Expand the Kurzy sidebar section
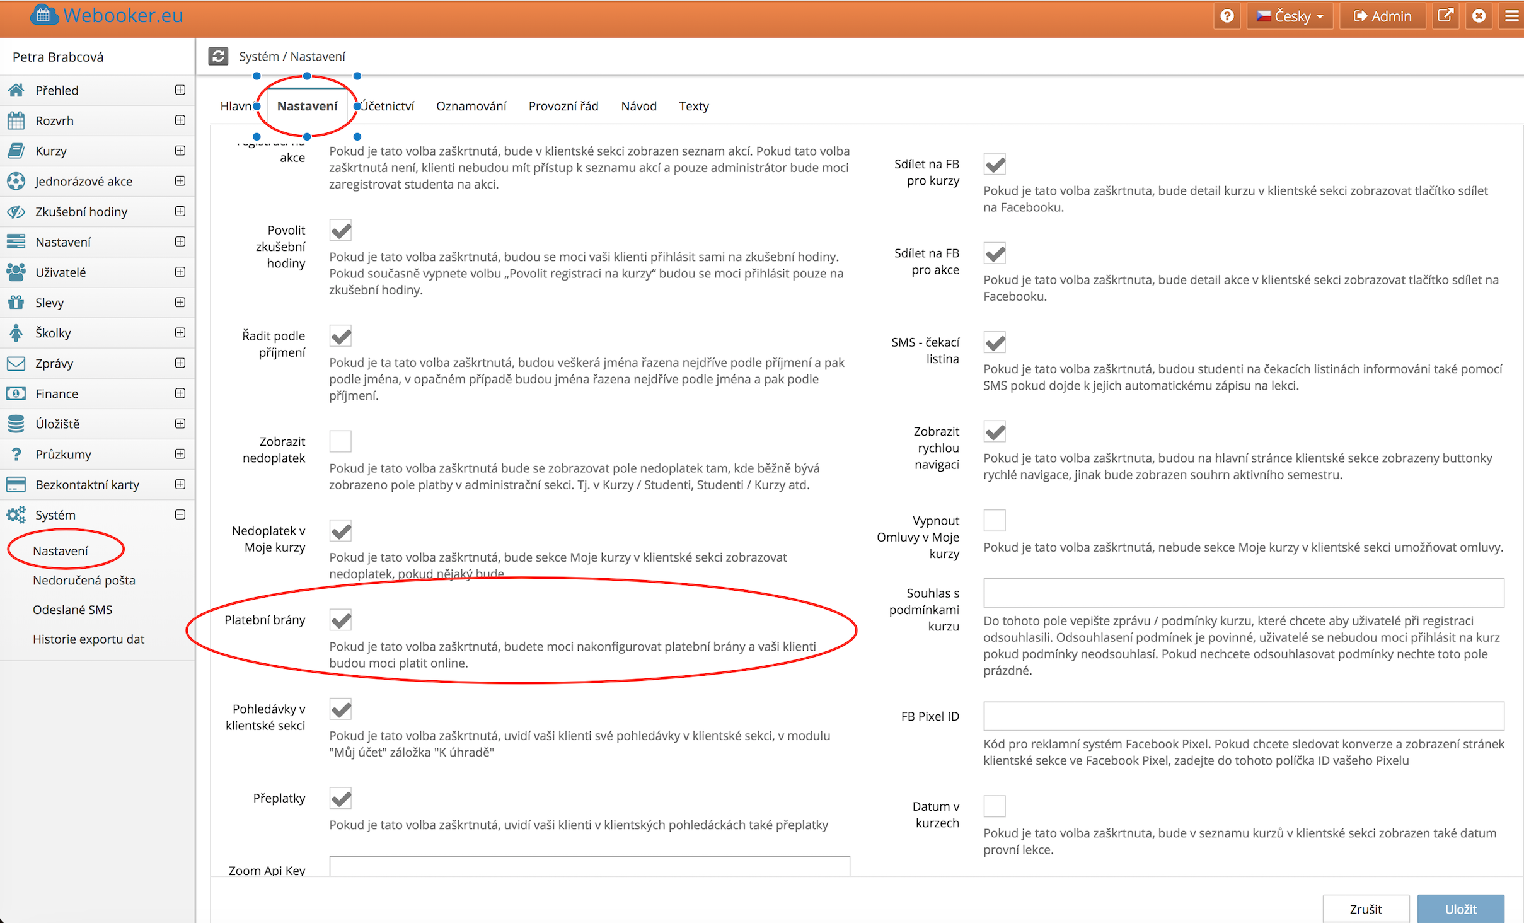This screenshot has width=1524, height=923. [180, 151]
